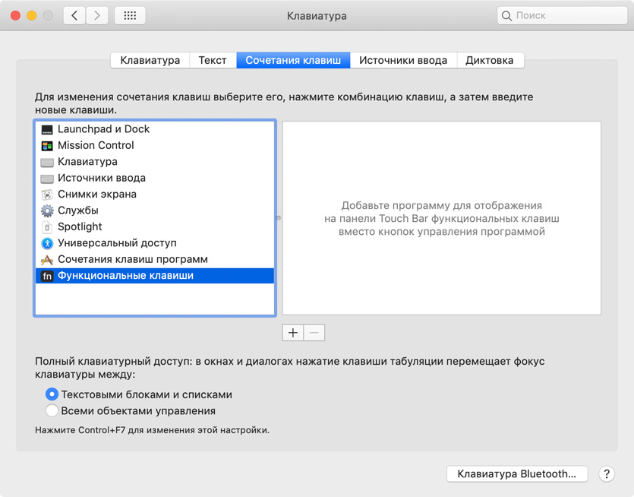Screen dimensions: 634x497
Task: Click the fn Функциональные клавиши icon
Action: 47,276
